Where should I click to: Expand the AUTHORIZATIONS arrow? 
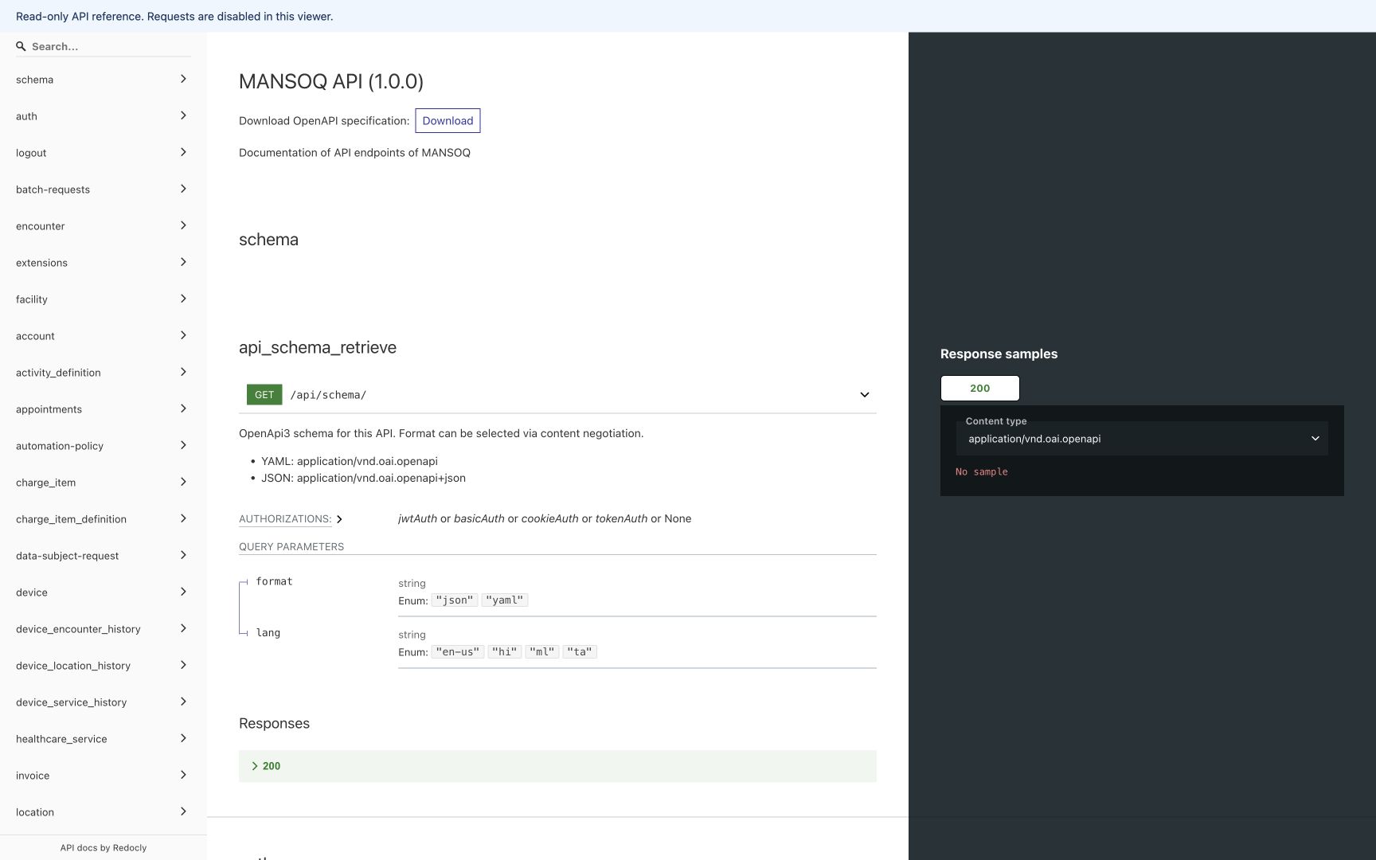click(x=339, y=519)
